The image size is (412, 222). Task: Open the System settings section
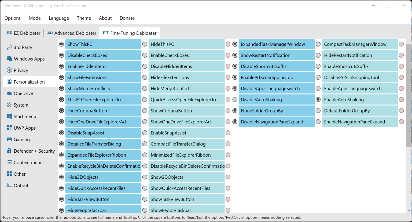coord(9,105)
